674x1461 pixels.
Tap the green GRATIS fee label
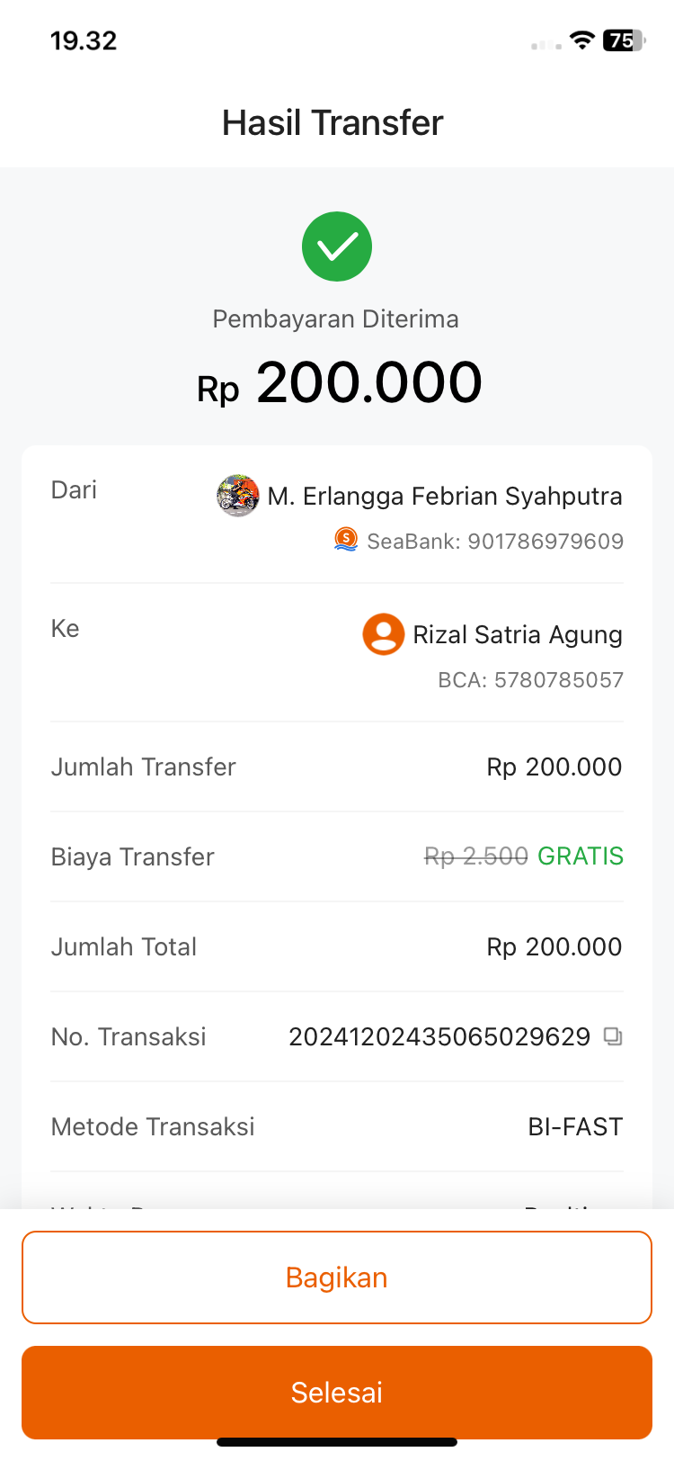[581, 856]
